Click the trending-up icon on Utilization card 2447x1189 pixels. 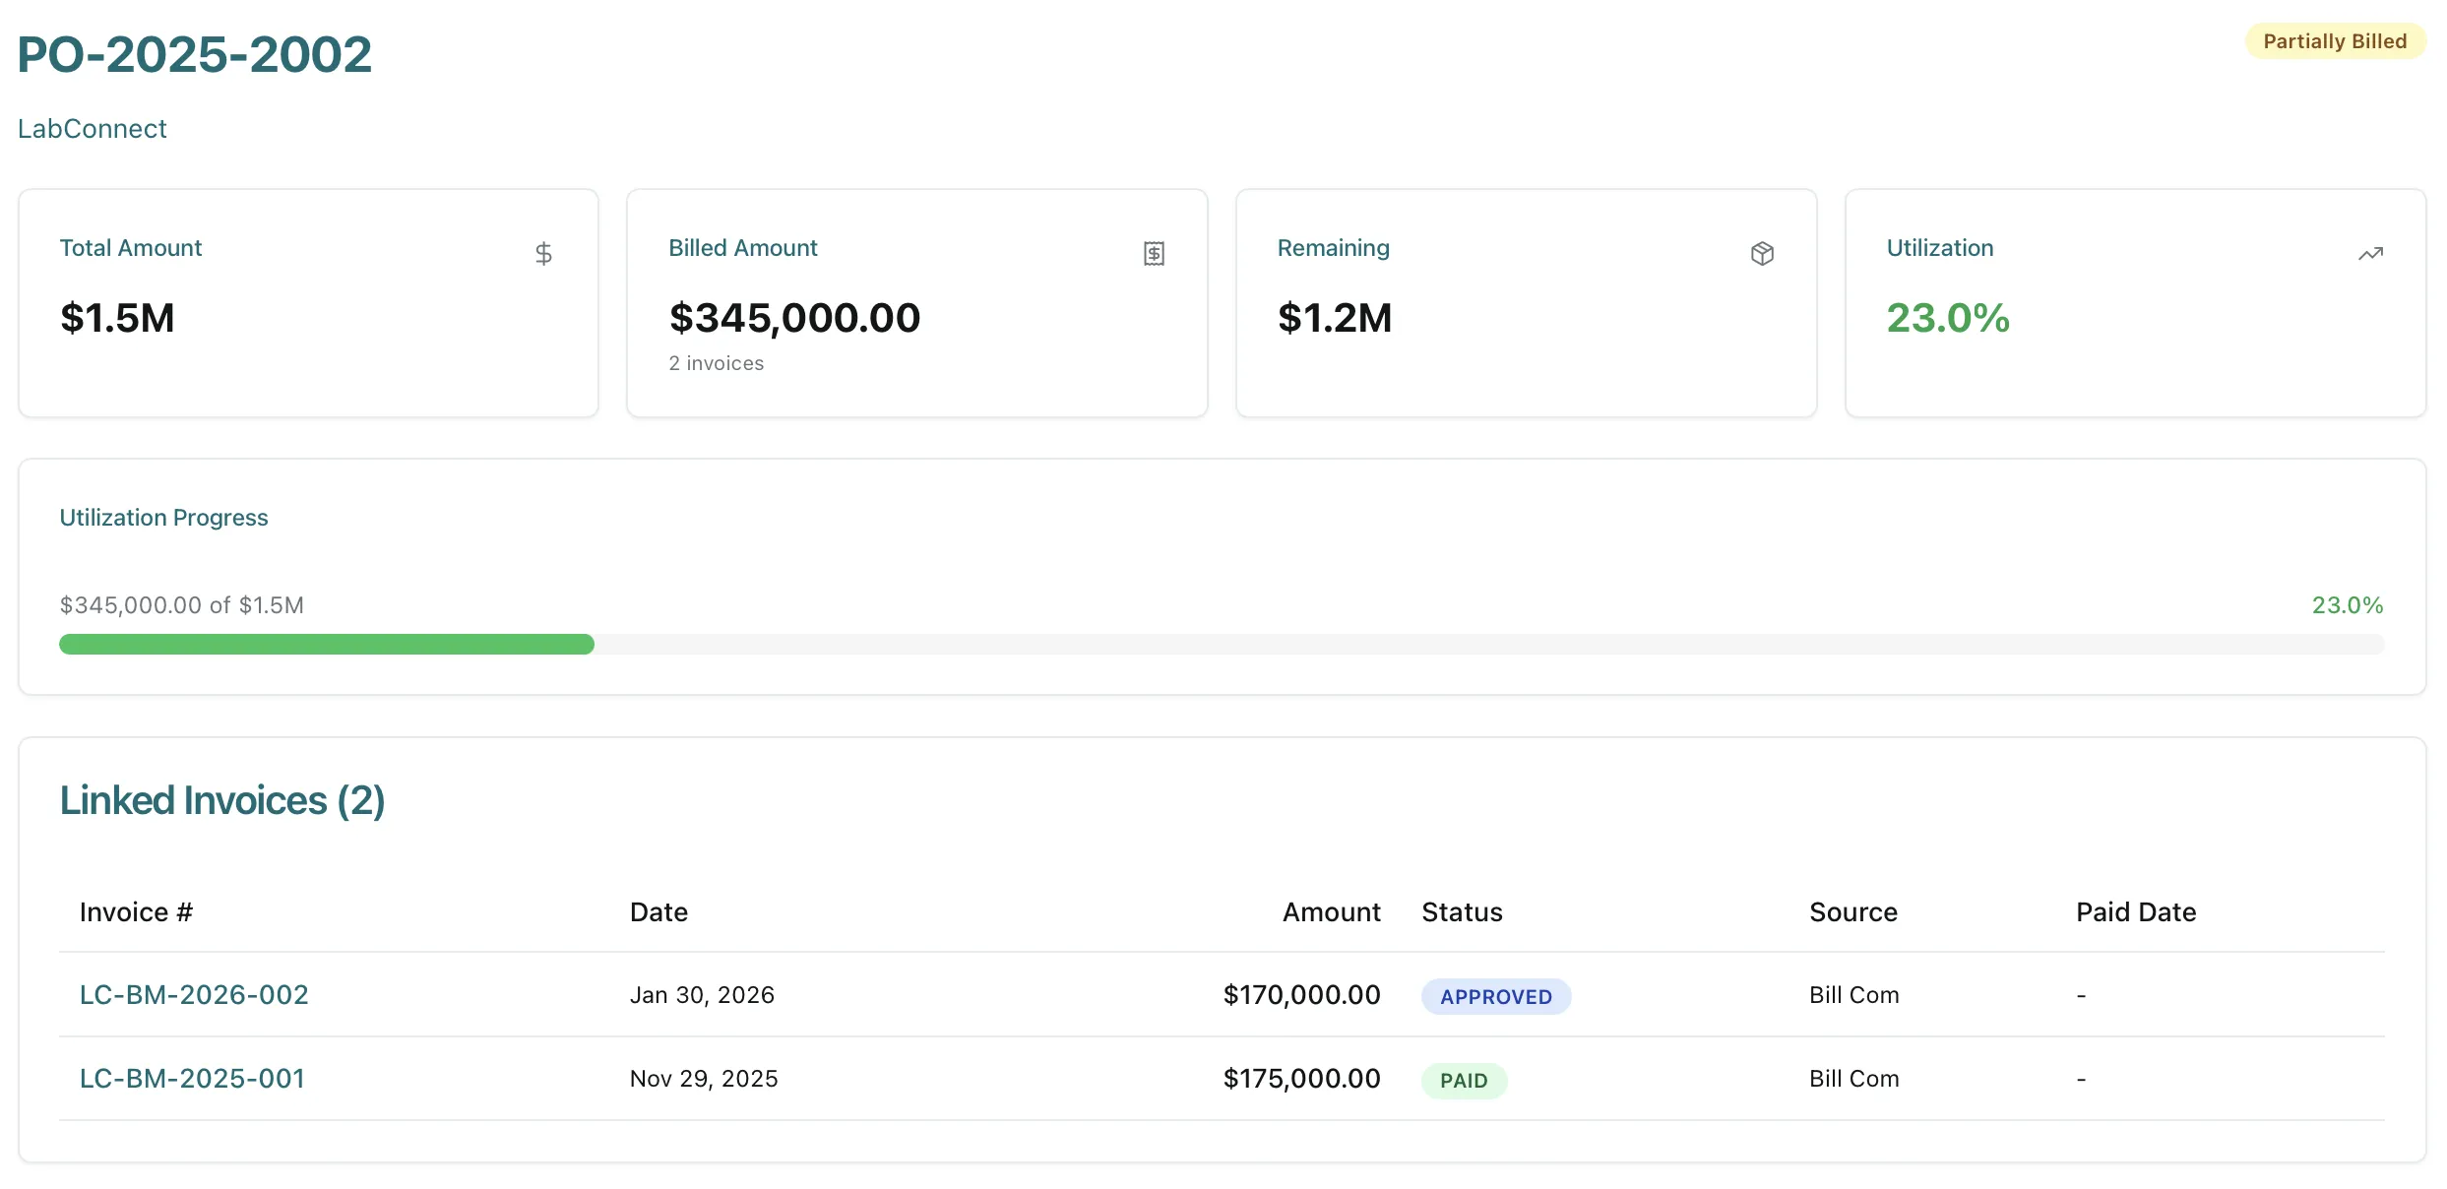pos(2370,253)
